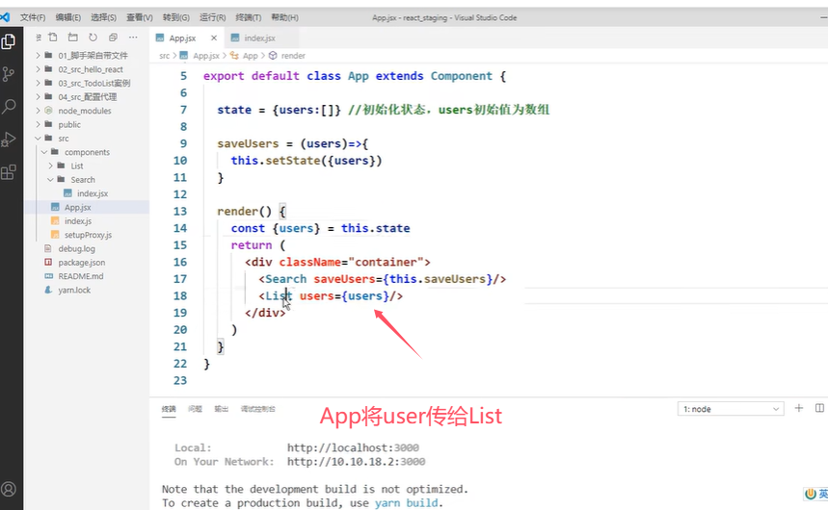Screen dimensions: 828x510
Task: Open yarn.lock in the file tree
Action: (x=74, y=290)
